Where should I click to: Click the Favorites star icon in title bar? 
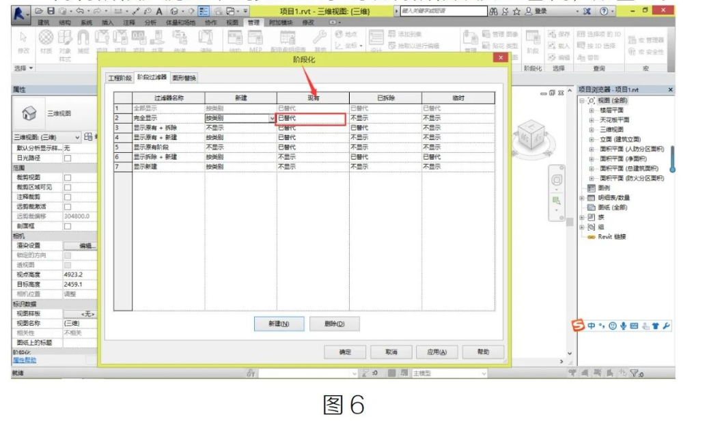click(x=516, y=12)
